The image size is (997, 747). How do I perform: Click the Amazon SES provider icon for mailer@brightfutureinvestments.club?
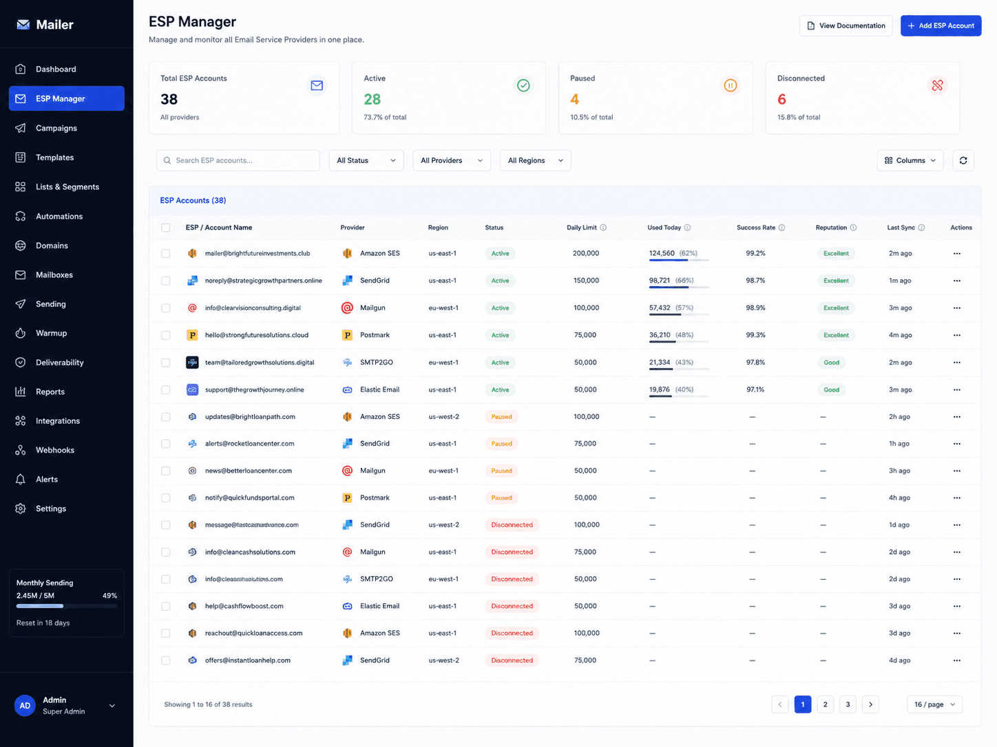coord(348,254)
